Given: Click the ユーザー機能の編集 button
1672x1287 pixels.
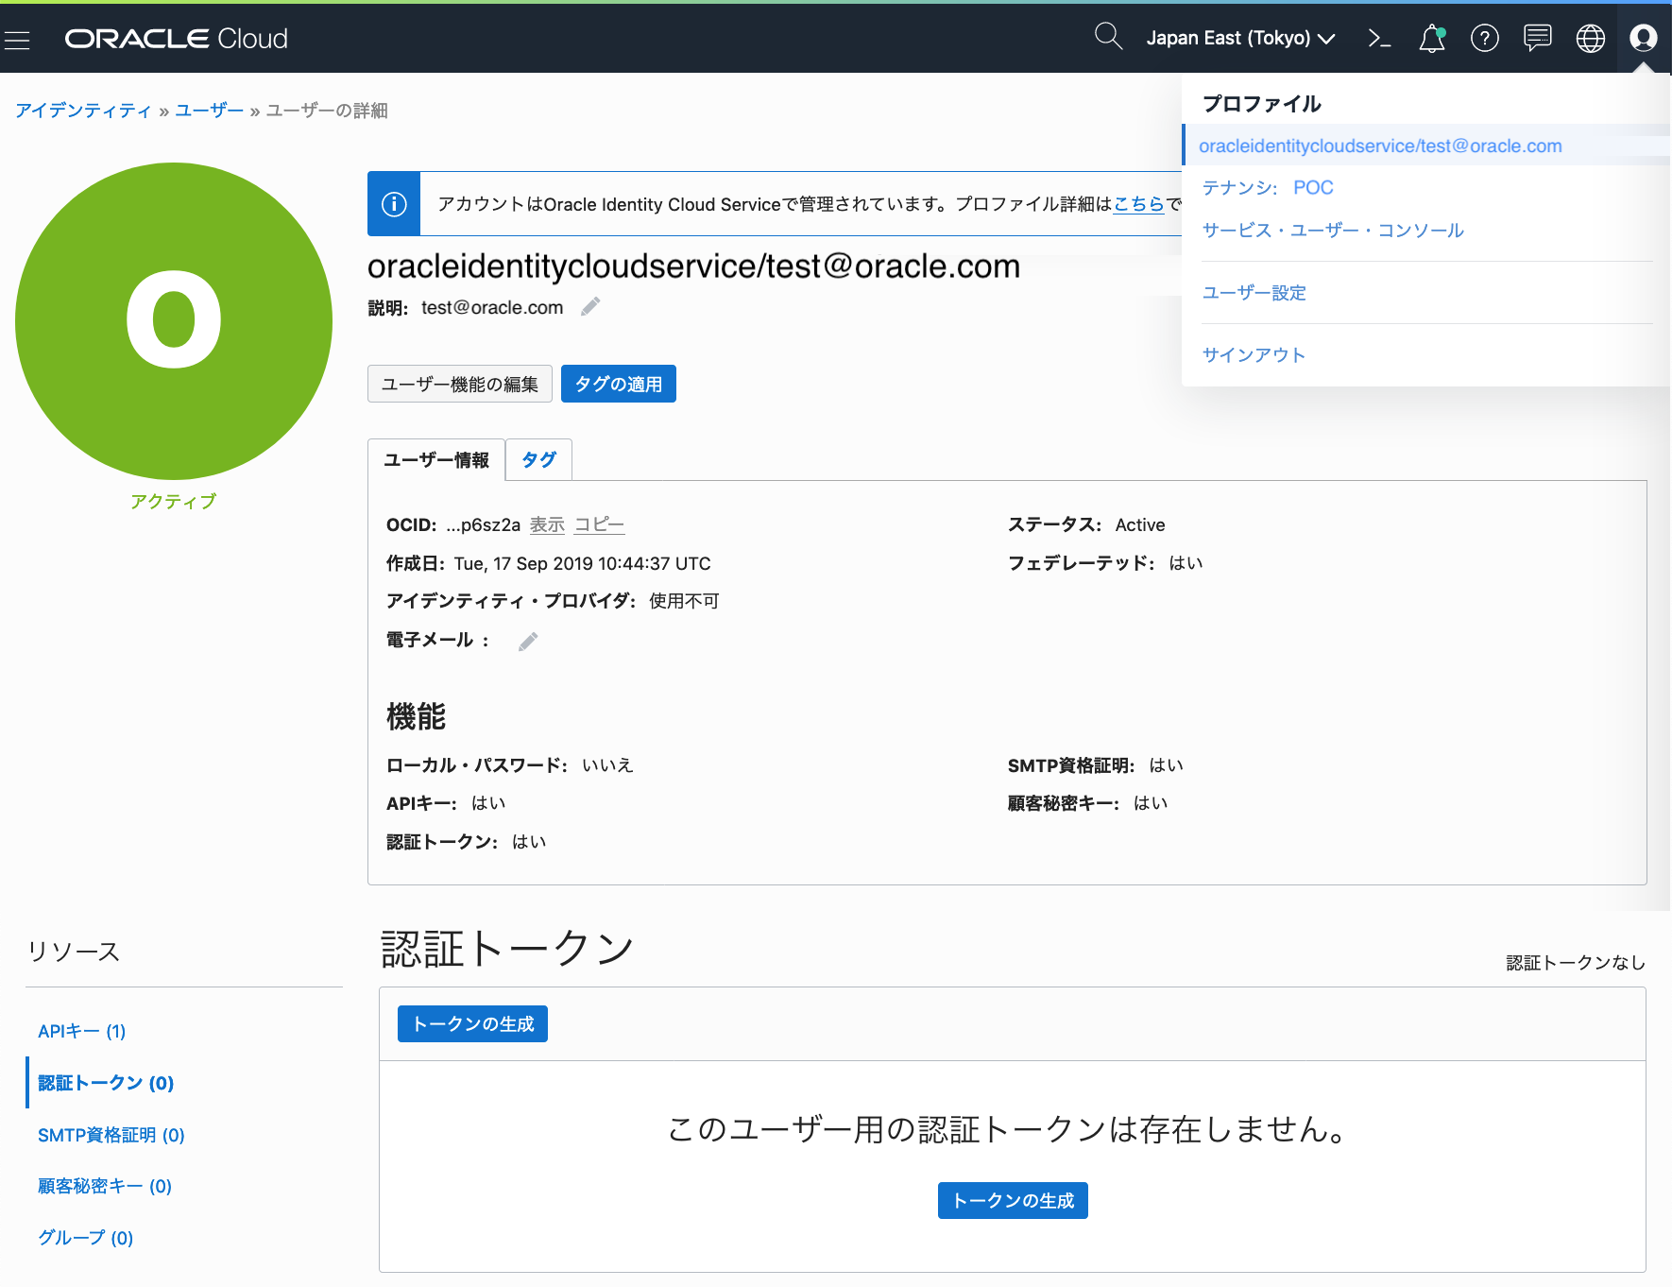Looking at the screenshot, I should 460,385.
